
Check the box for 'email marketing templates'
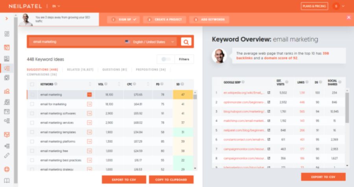point(32,132)
